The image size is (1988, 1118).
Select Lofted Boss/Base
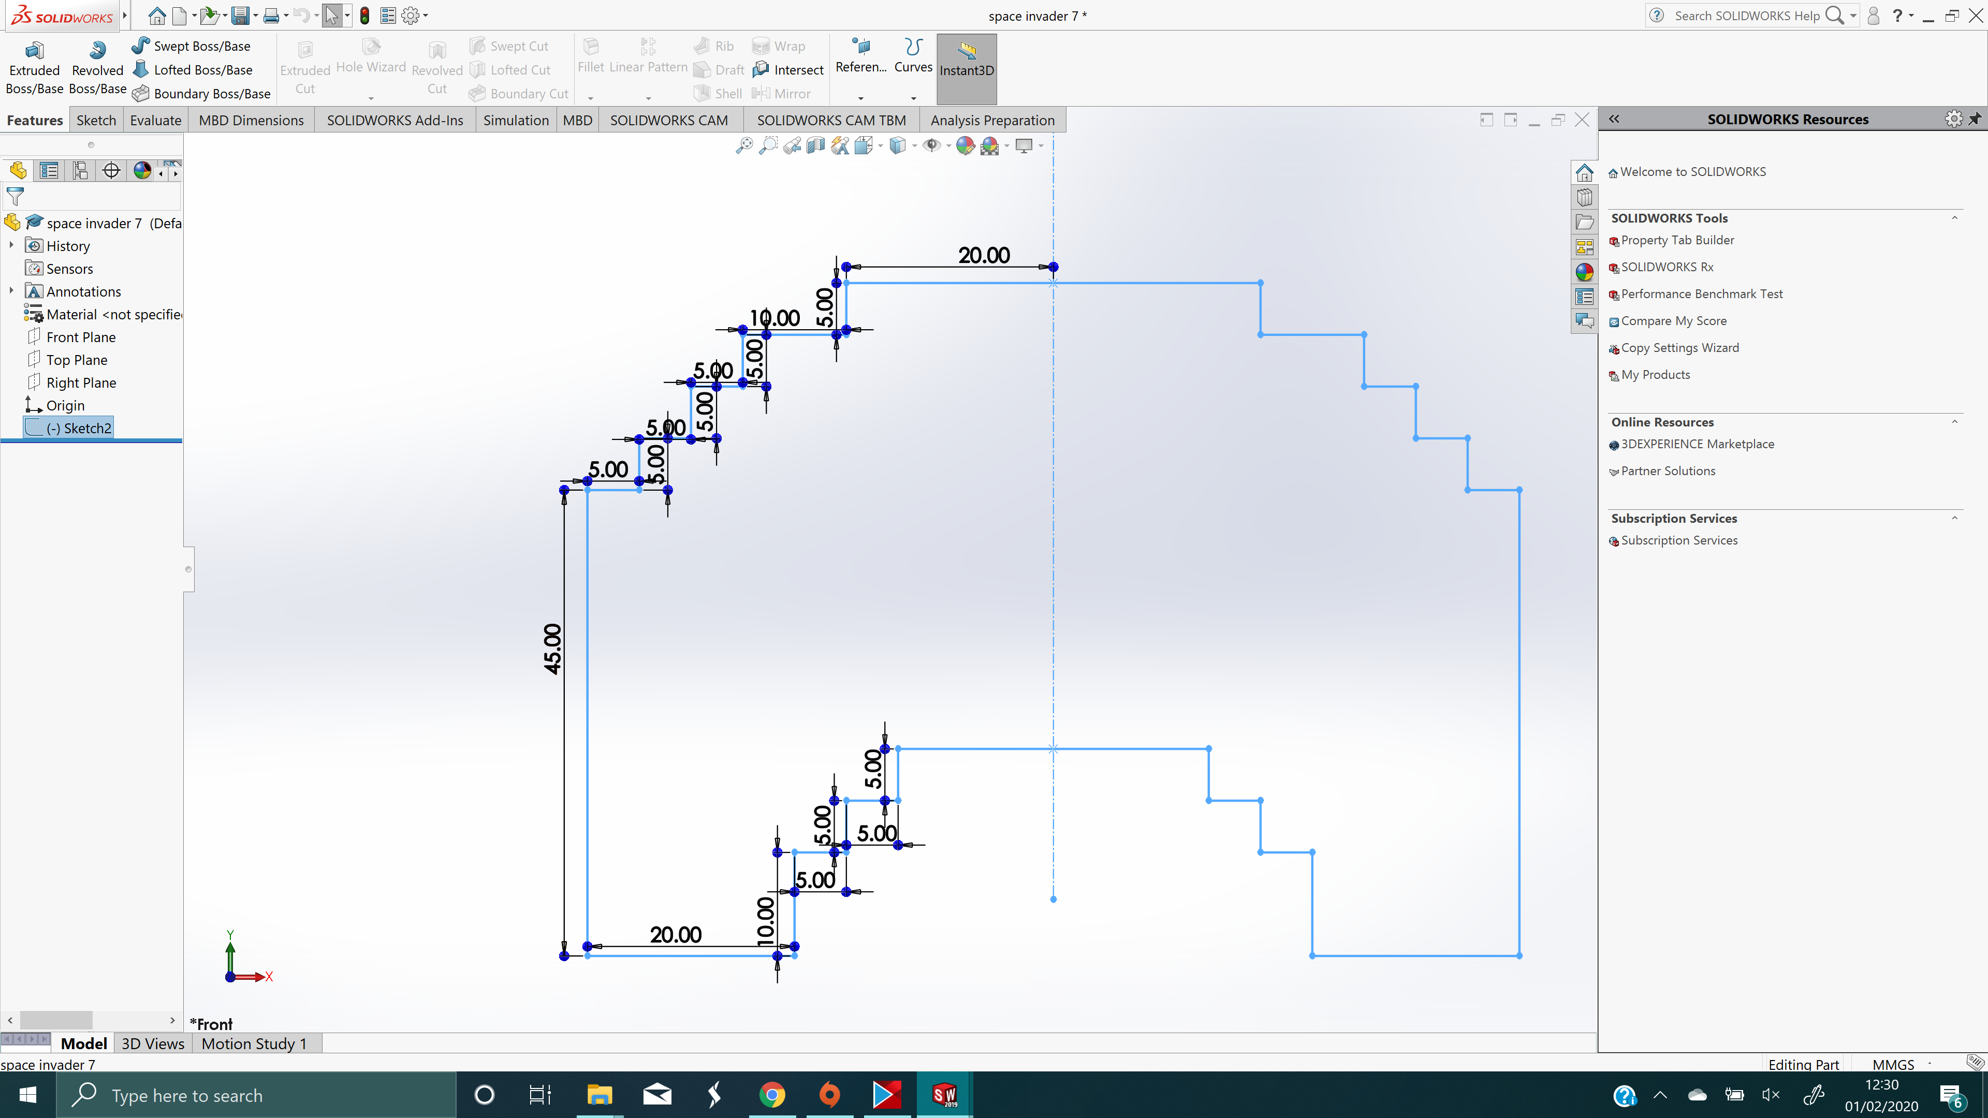click(193, 70)
